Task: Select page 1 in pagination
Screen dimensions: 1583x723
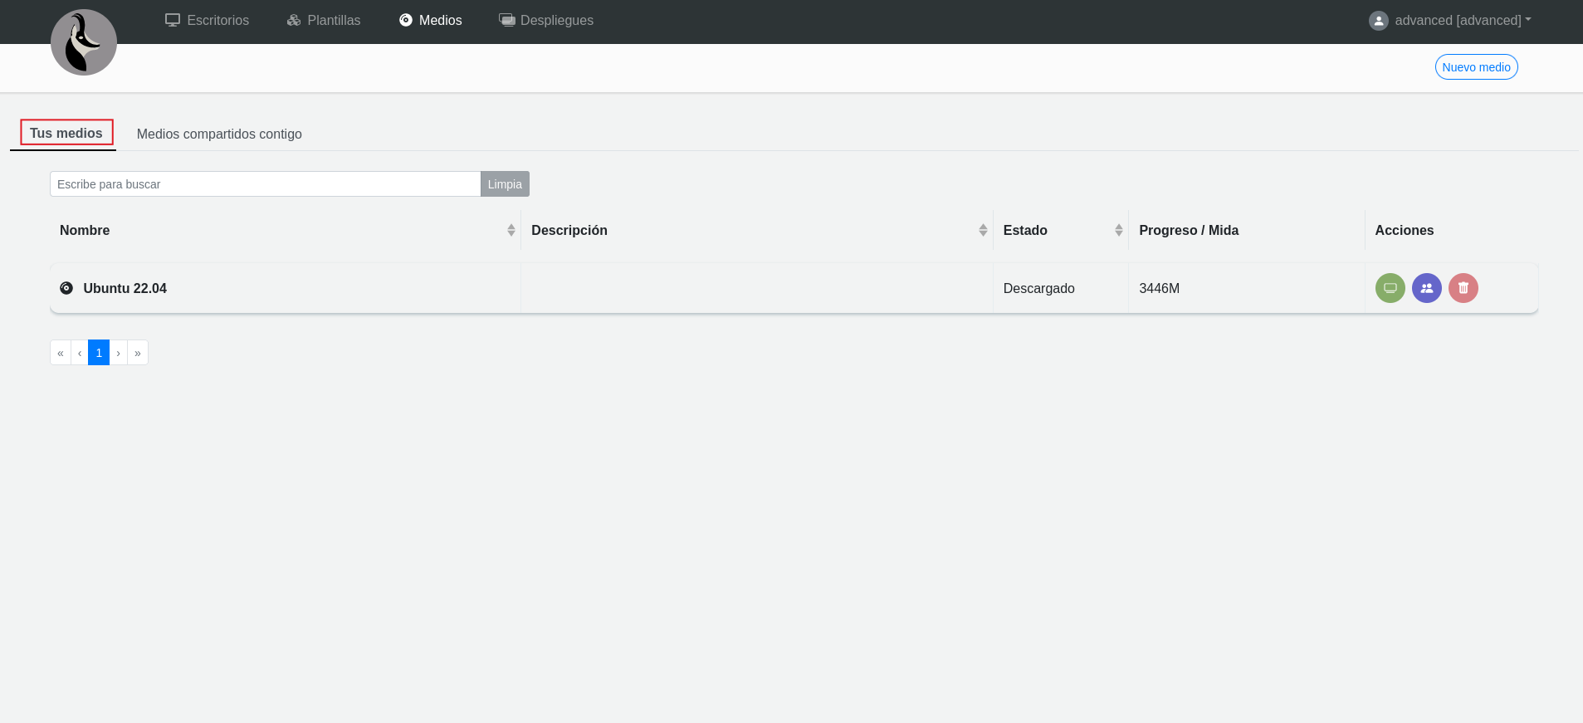Action: (99, 353)
